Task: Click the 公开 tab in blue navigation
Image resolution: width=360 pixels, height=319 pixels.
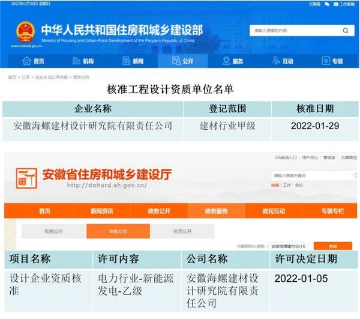Action: 182,61
